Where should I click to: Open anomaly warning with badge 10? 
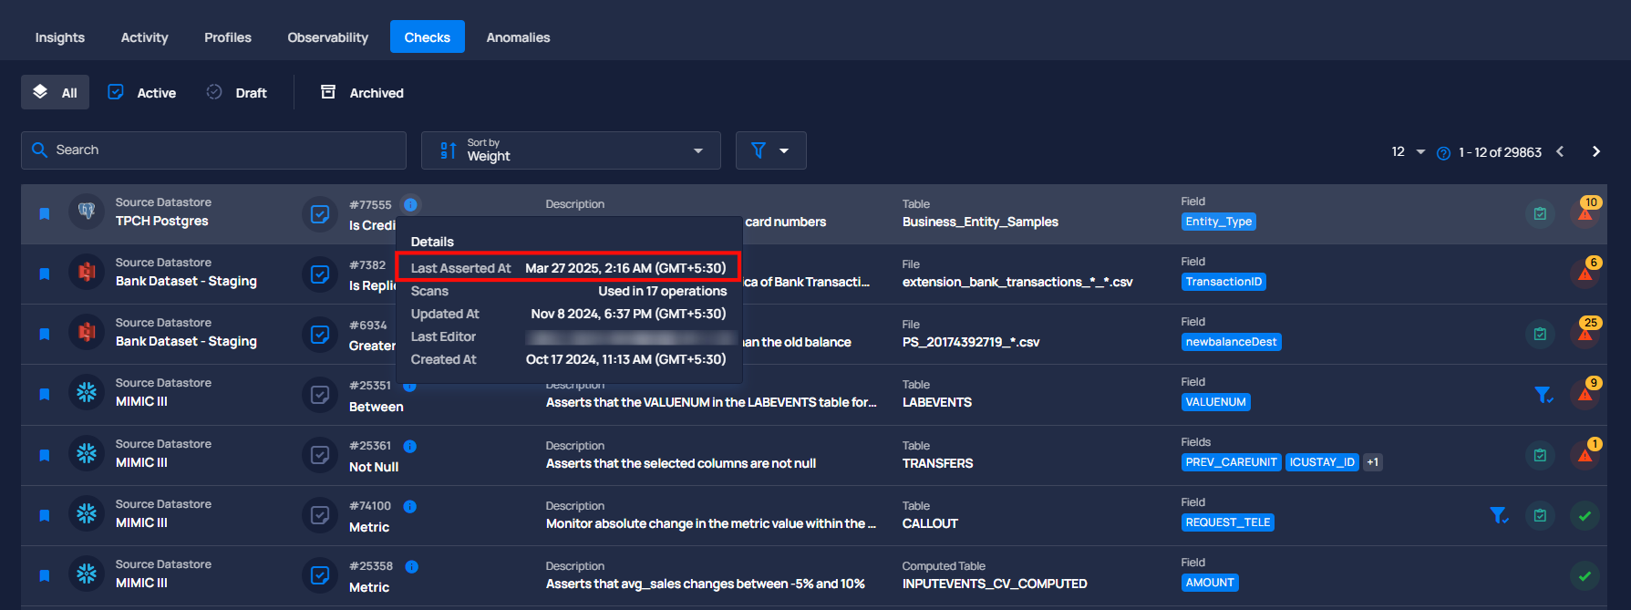1586,212
